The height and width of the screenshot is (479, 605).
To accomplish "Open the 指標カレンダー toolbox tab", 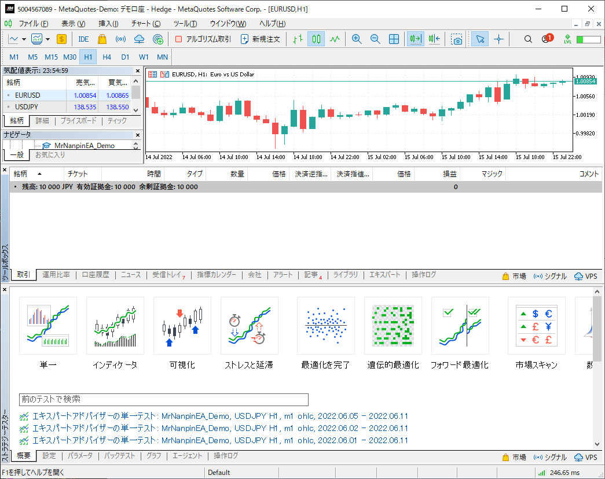I will (x=217, y=275).
